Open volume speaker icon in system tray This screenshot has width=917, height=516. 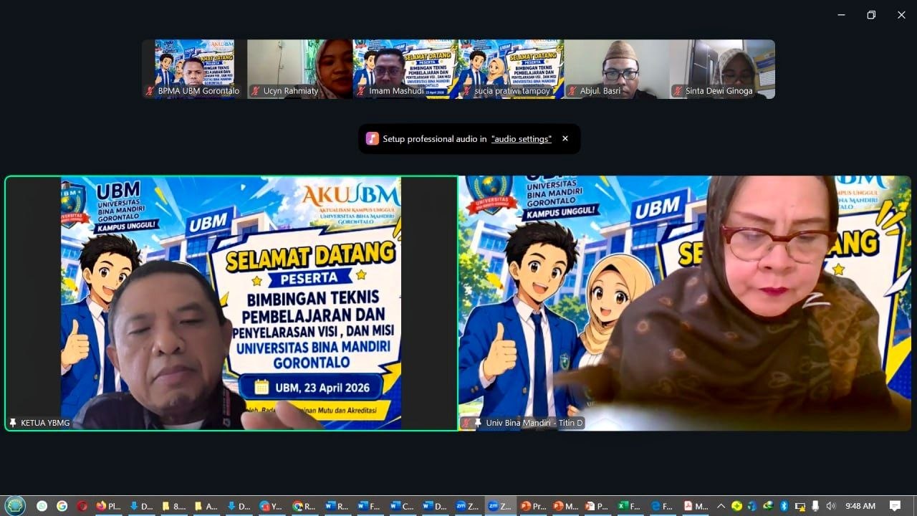click(x=831, y=506)
